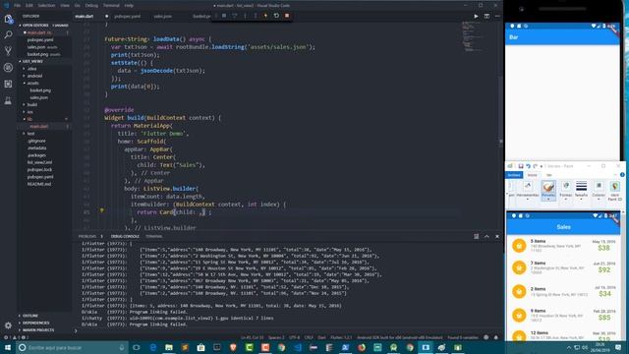Expand the Dependencies section
The image size is (629, 354).
click(x=35, y=324)
